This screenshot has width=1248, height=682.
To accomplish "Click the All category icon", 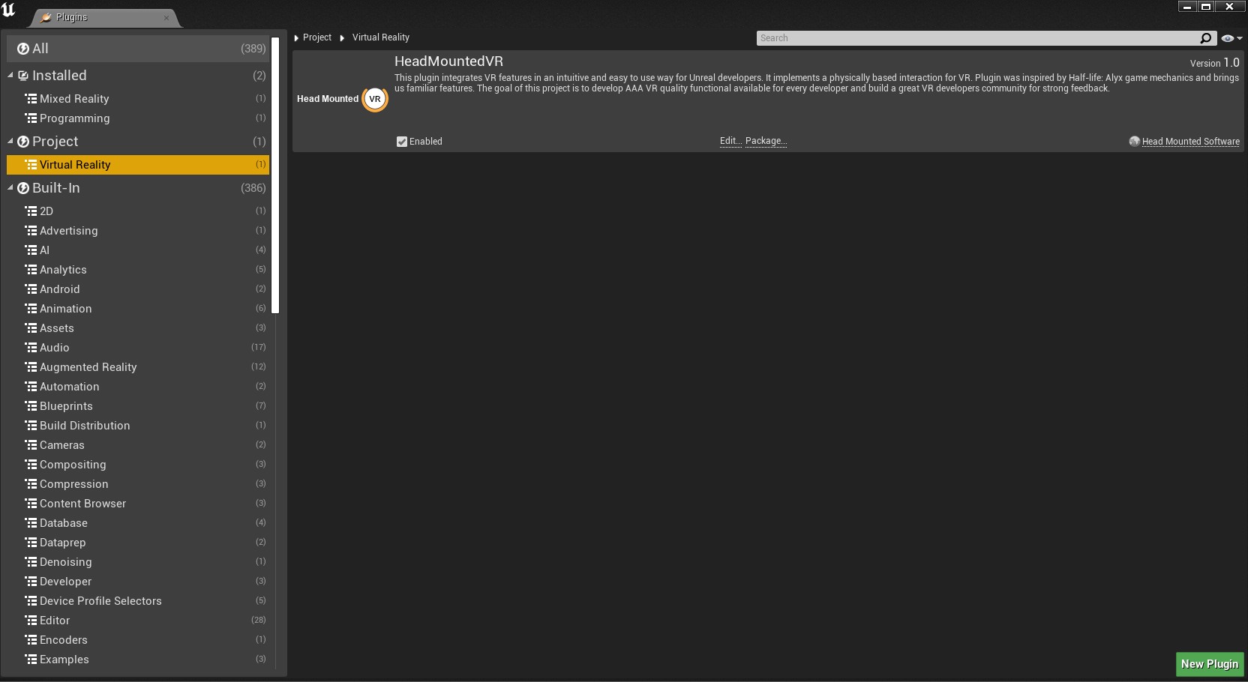I will coord(23,49).
